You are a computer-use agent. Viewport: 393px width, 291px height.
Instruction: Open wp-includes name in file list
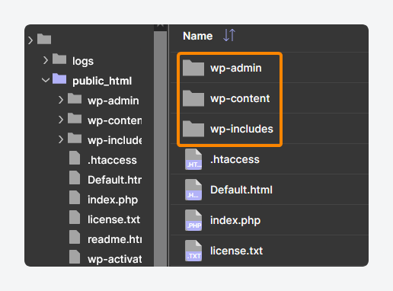point(241,129)
